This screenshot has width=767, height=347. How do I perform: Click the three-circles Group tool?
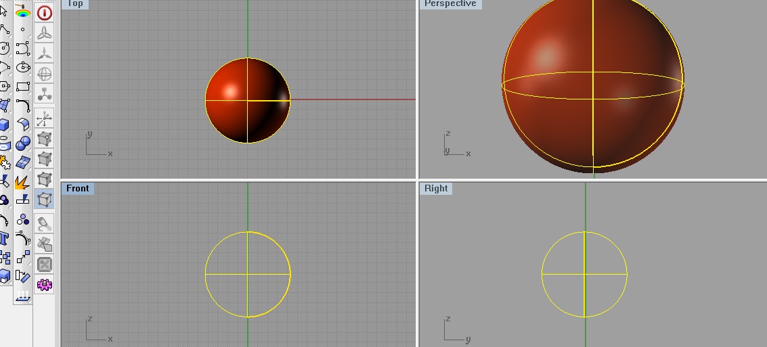pyautogui.click(x=22, y=219)
